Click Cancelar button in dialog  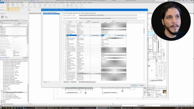[x=142, y=85]
